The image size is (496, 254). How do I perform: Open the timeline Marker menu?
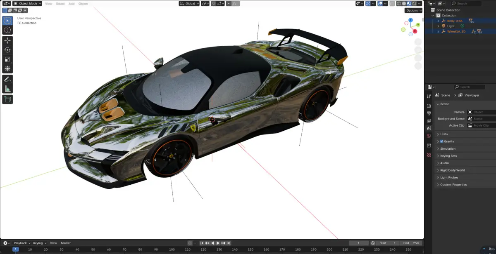coord(66,243)
